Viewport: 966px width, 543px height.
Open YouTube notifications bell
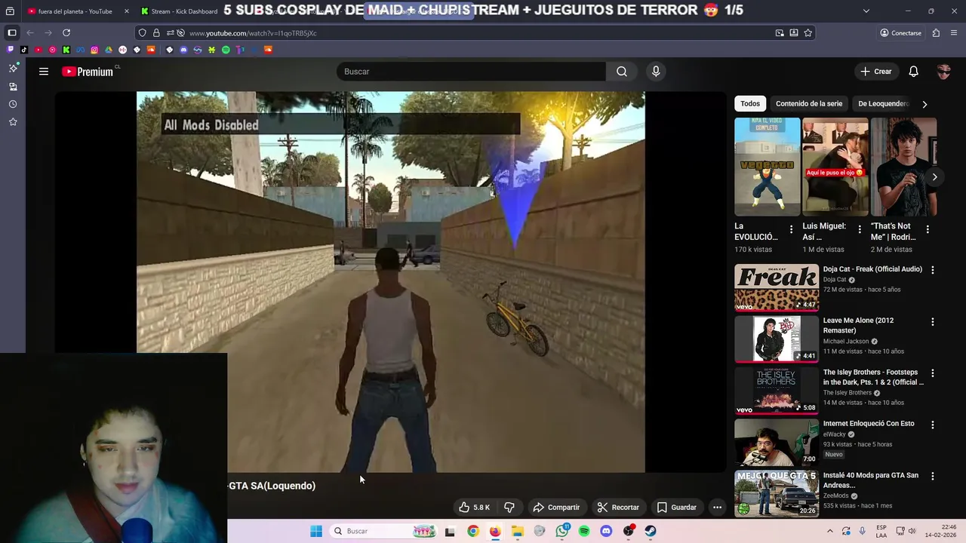pos(913,72)
